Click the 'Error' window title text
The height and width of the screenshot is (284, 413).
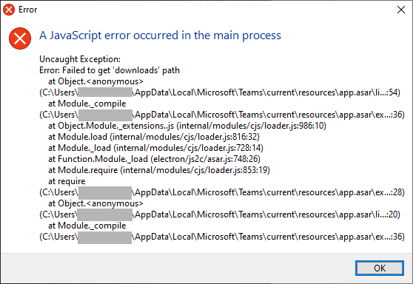tap(27, 10)
